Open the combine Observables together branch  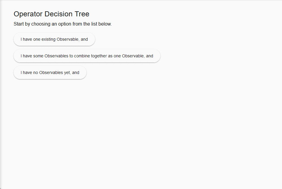(87, 56)
